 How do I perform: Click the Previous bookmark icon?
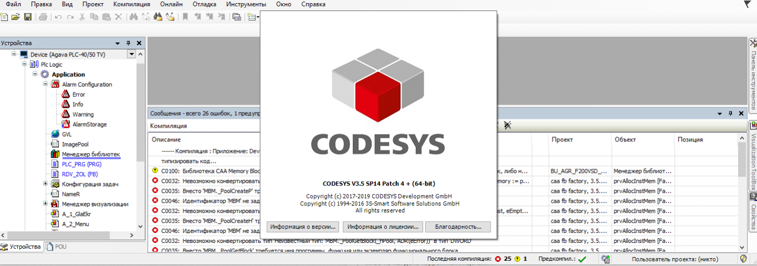click(197, 17)
